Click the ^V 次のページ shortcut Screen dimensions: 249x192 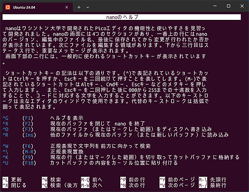tap(174, 185)
